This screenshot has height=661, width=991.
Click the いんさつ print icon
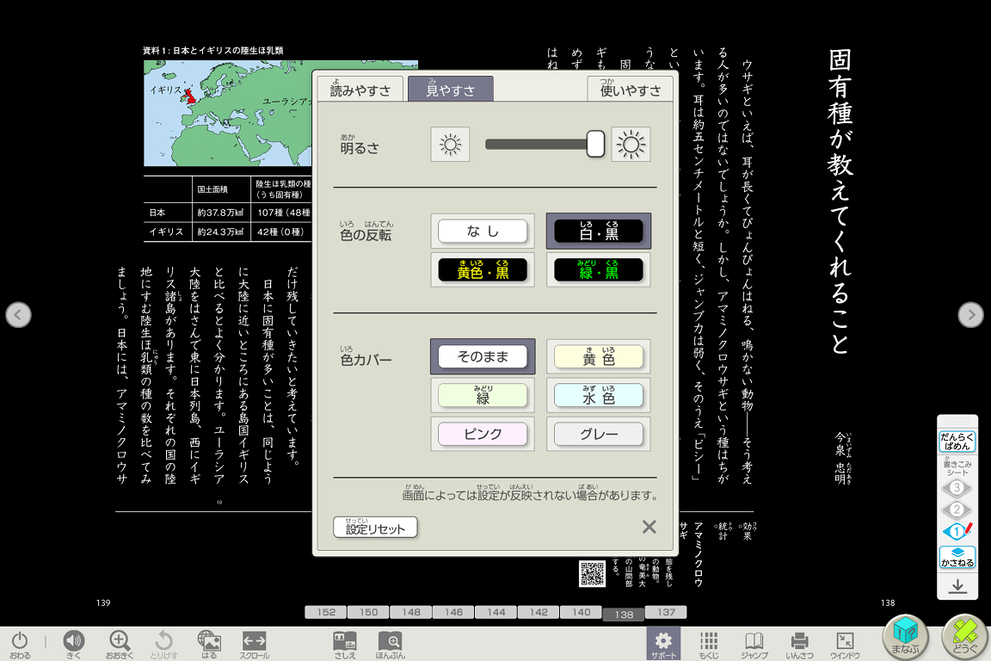click(x=799, y=643)
